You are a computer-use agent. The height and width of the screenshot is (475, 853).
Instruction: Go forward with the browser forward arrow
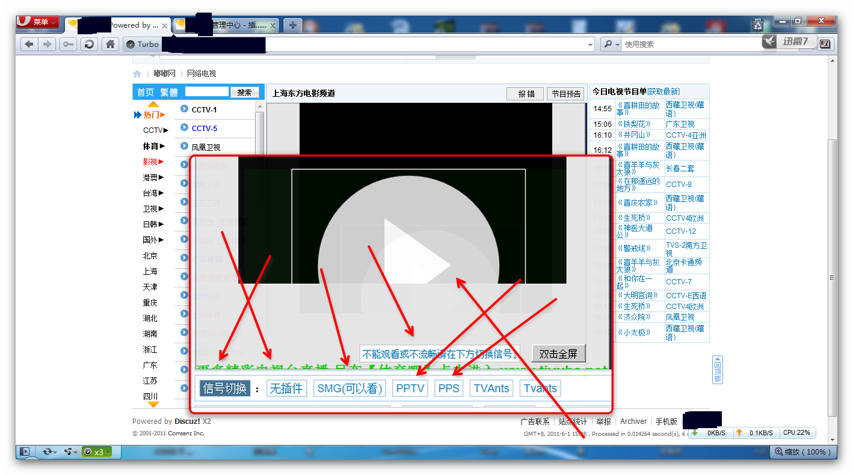click(x=47, y=44)
